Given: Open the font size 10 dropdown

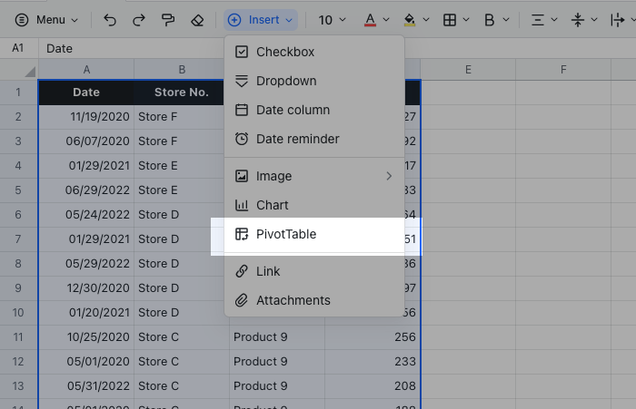Looking at the screenshot, I should tap(332, 19).
